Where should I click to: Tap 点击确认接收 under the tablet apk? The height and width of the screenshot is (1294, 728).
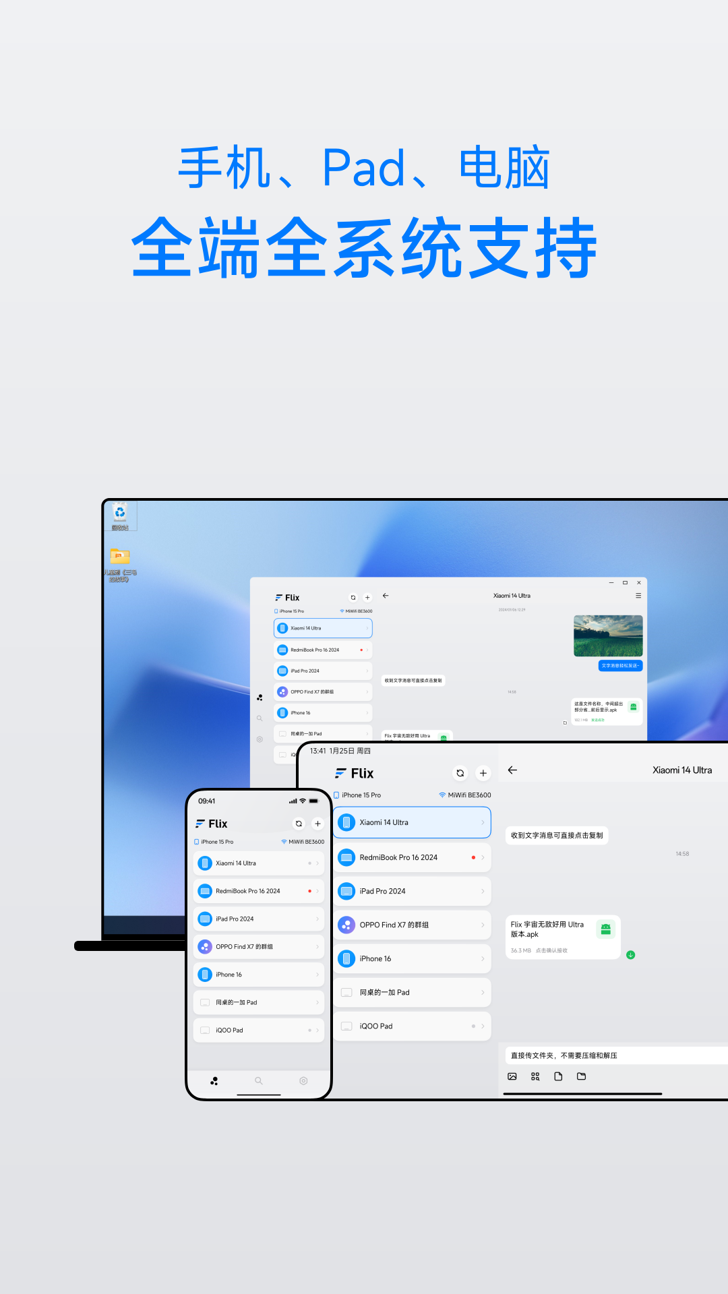click(551, 950)
